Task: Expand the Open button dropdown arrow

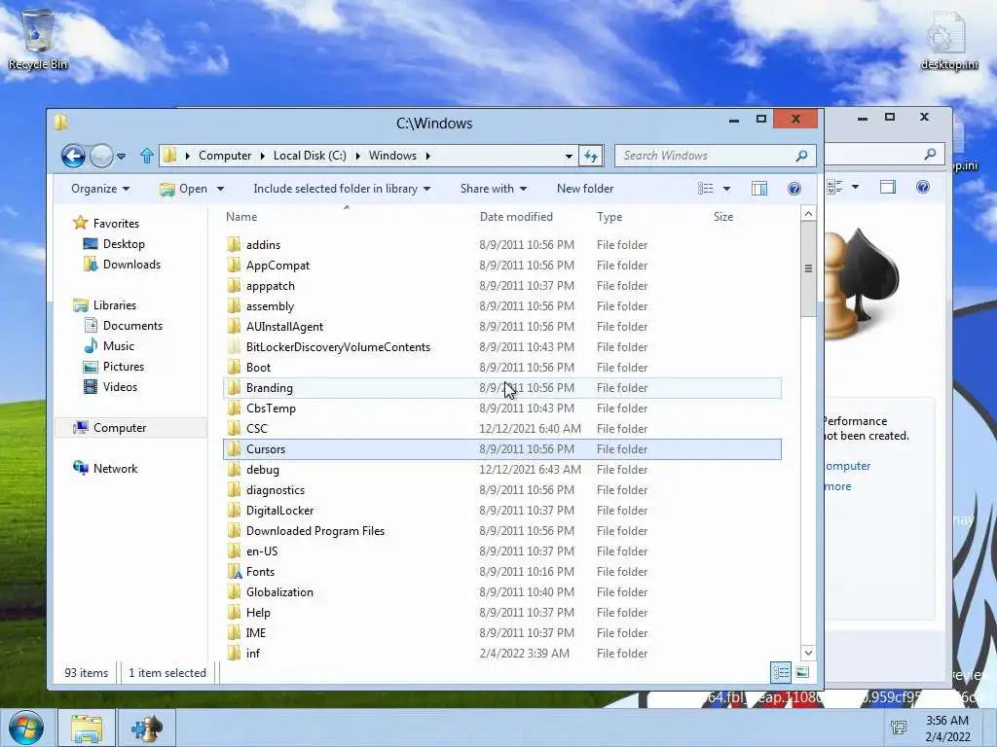Action: 220,189
